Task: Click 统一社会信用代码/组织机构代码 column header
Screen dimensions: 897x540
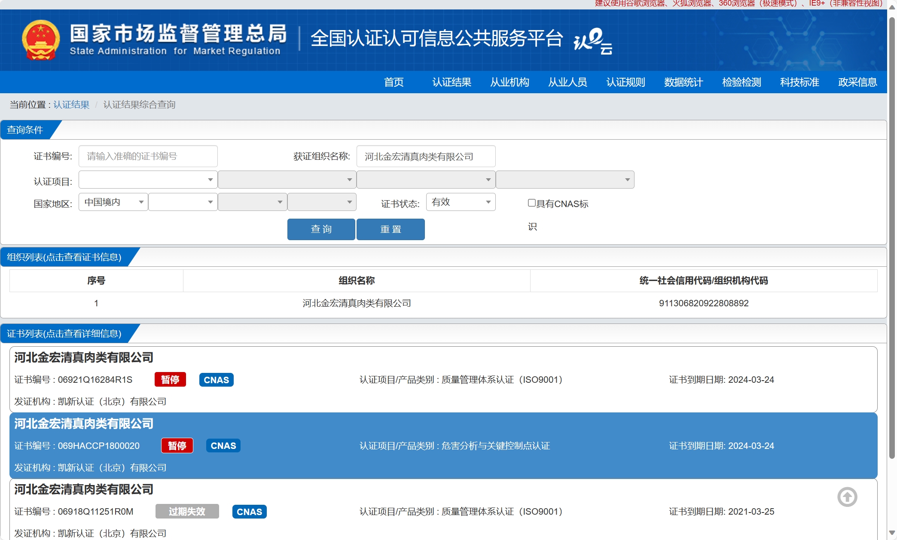Action: 704,281
